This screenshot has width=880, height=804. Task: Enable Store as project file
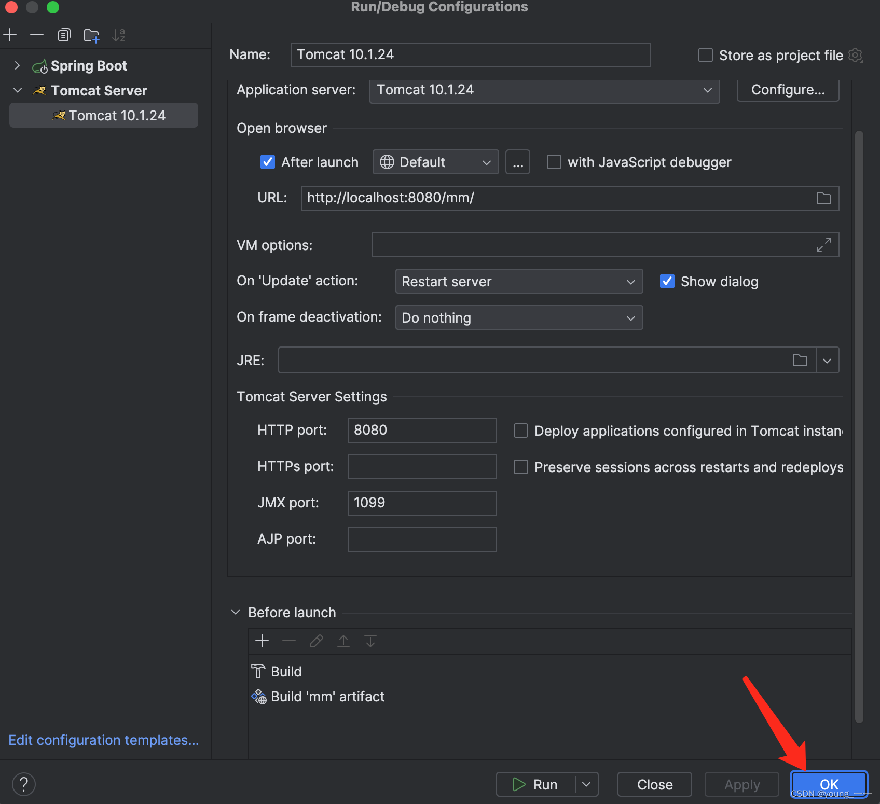click(x=706, y=55)
